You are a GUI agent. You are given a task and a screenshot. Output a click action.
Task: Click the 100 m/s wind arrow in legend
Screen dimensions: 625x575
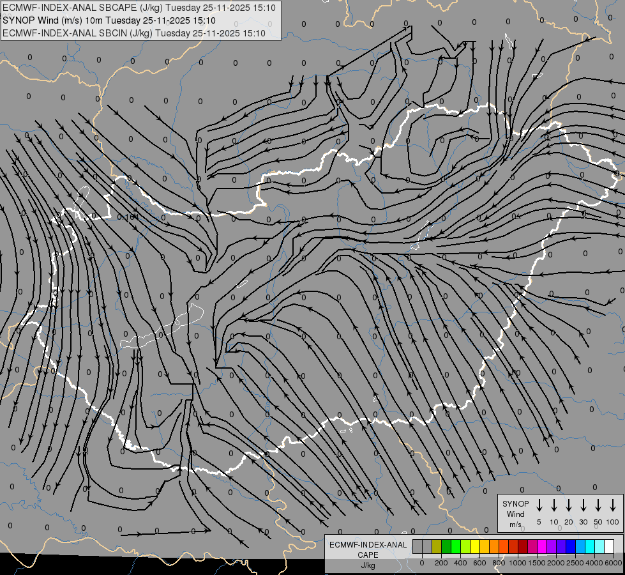pyautogui.click(x=613, y=505)
